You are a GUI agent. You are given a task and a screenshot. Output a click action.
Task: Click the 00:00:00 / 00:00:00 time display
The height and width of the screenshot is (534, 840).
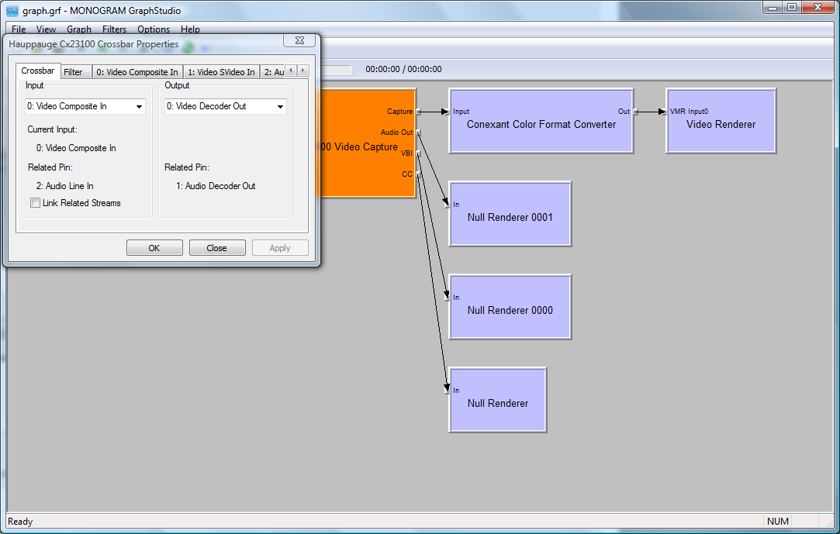click(x=403, y=69)
